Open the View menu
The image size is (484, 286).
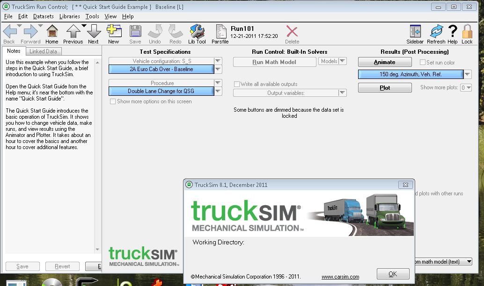[110, 16]
